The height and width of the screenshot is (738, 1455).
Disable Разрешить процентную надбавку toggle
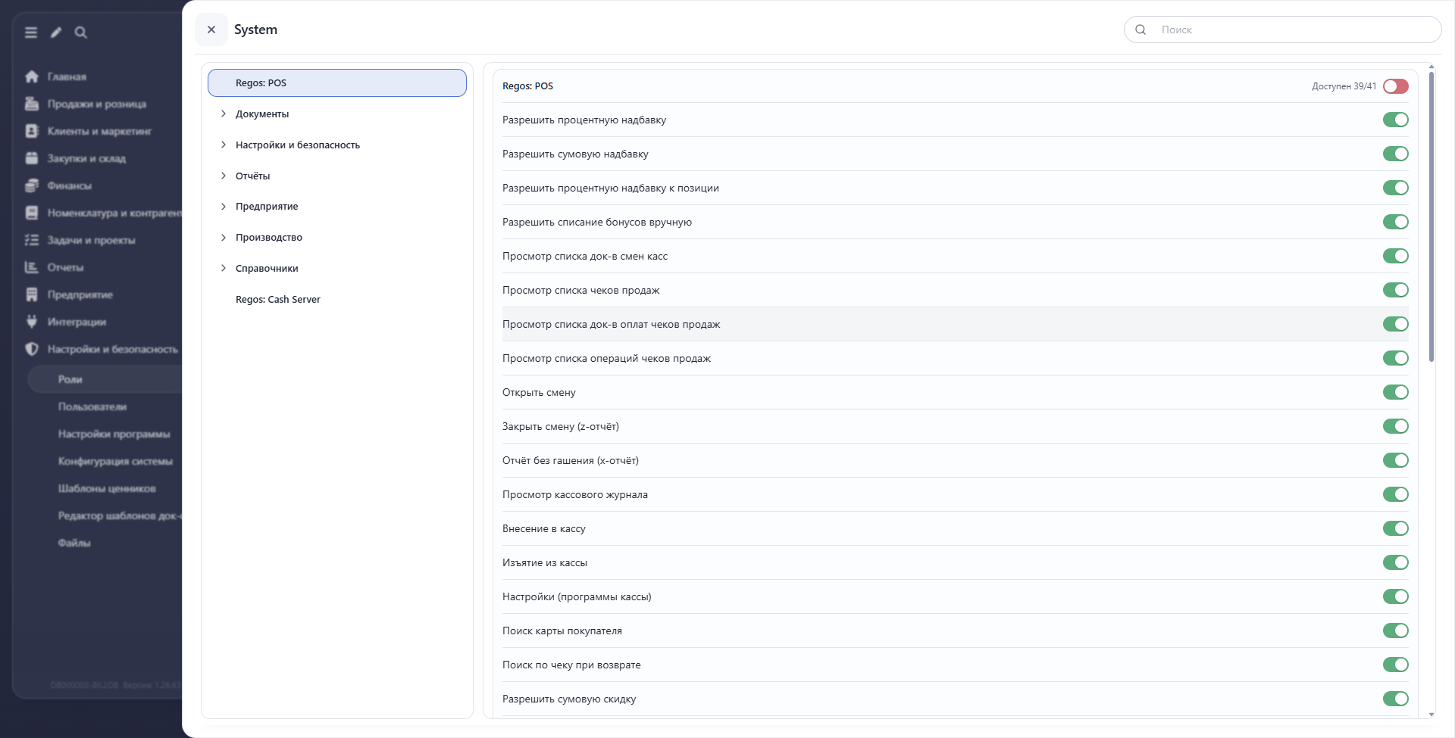[1395, 120]
